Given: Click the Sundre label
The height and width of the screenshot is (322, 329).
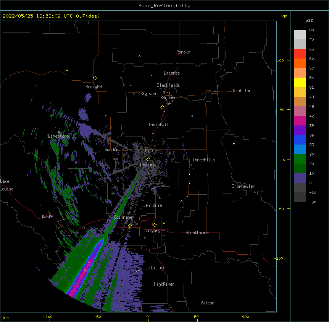Looking at the screenshot, I should pyautogui.click(x=111, y=150).
